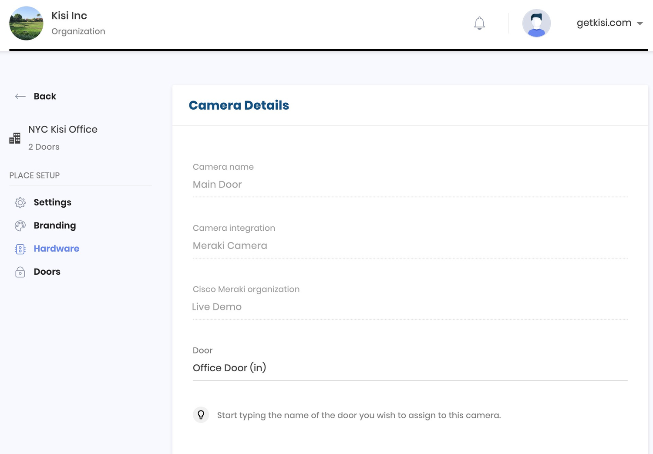653x454 pixels.
Task: Click the back arrow icon
Action: [20, 96]
